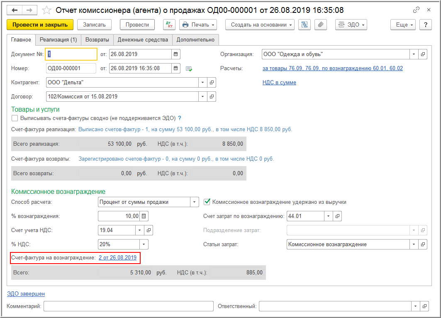Click the blue question mark hint for сводно invoices
This screenshot has height=318, width=441.
click(x=180, y=118)
